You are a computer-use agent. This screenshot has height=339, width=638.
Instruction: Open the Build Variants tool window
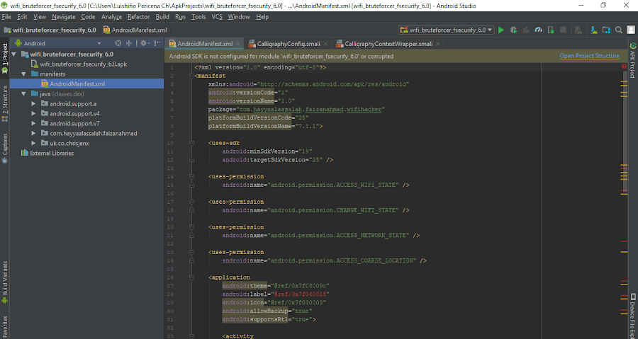(x=5, y=282)
